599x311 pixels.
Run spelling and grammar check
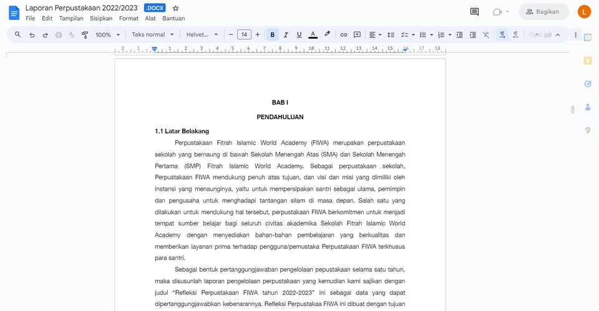72,35
